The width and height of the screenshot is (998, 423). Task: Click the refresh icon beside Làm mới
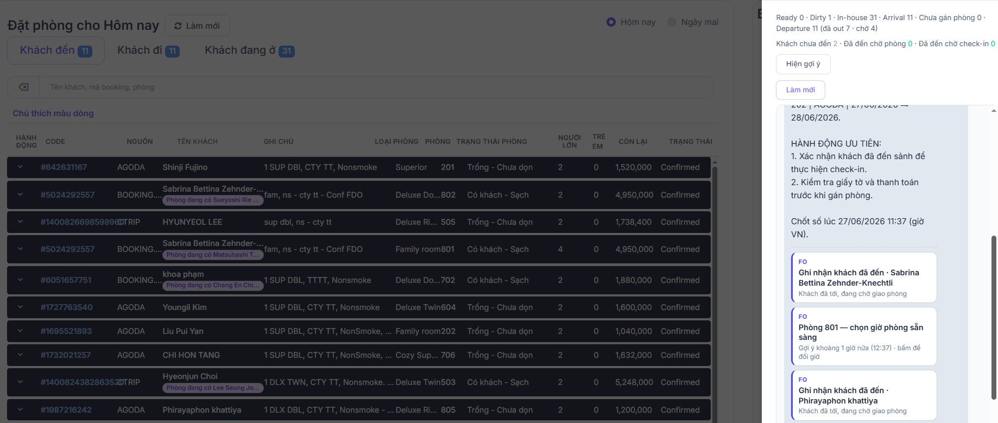[178, 26]
